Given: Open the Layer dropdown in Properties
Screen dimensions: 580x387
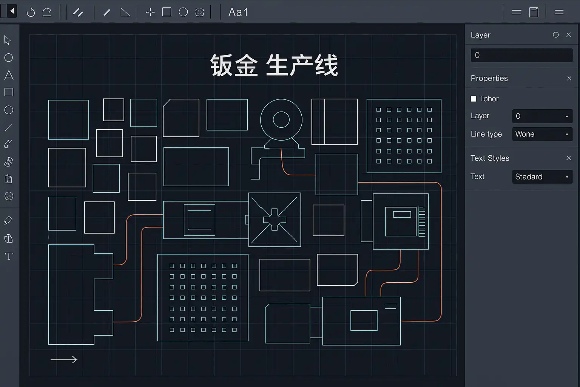Looking at the screenshot, I should click(x=542, y=116).
